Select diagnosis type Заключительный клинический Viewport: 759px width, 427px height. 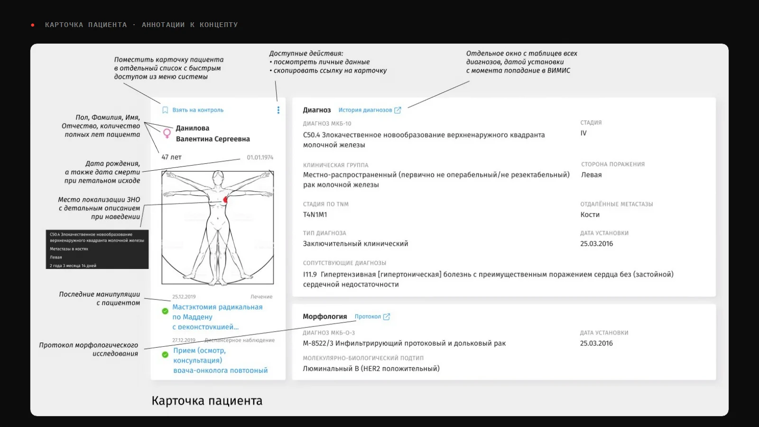click(x=355, y=243)
